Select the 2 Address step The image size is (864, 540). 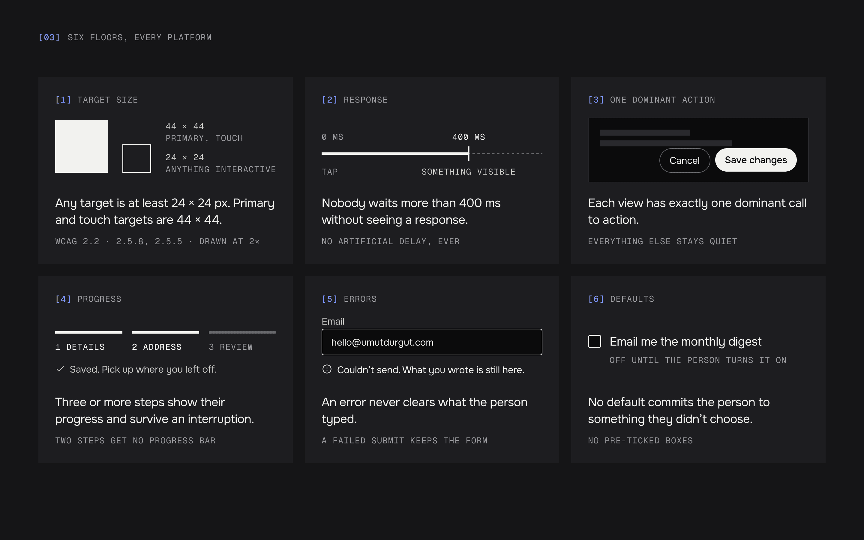pos(165,341)
